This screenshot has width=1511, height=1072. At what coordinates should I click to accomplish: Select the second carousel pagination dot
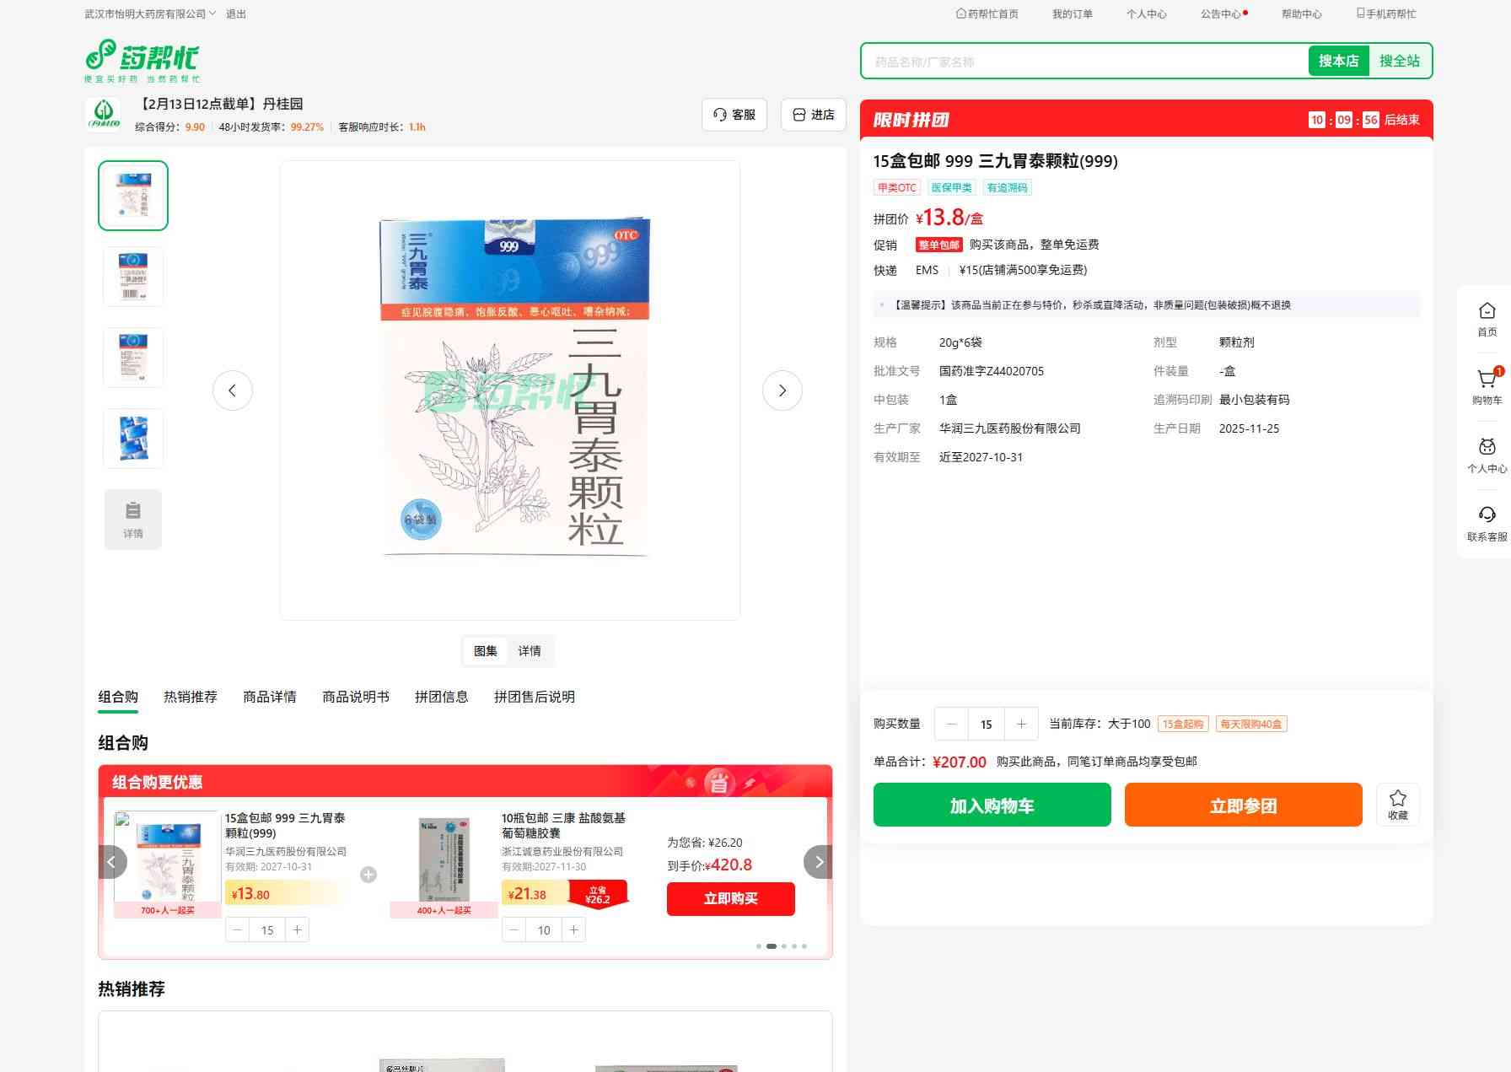(771, 946)
